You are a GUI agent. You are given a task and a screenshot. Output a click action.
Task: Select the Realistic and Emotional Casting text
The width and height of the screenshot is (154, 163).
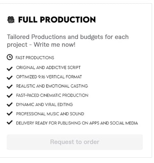pos(52,86)
